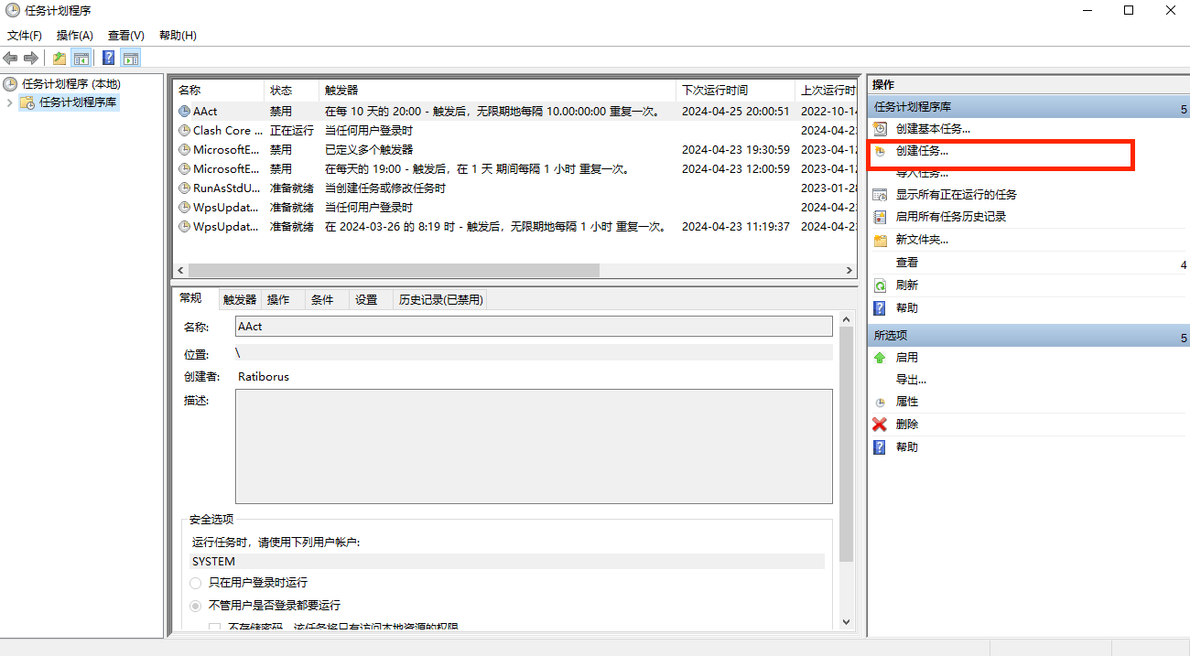Click 创建基本任务... in the actions pane
1190x656 pixels.
point(933,129)
